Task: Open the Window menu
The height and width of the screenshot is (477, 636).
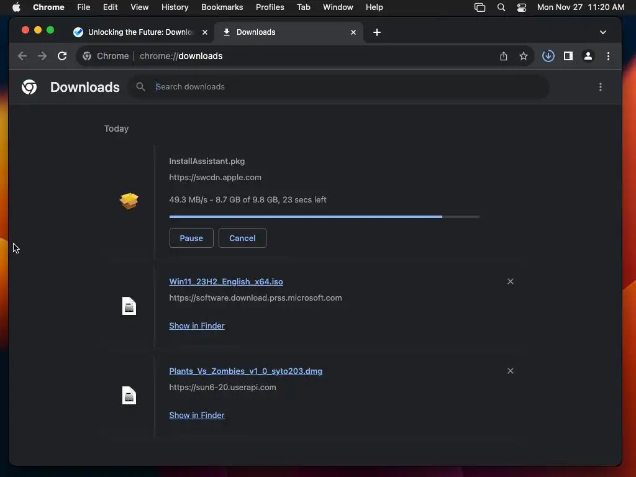Action: (x=338, y=7)
